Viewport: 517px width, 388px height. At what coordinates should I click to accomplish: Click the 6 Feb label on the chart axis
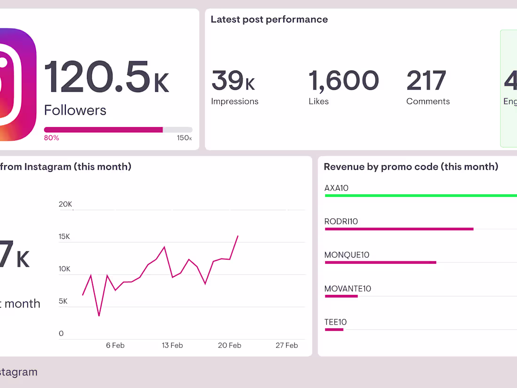115,345
